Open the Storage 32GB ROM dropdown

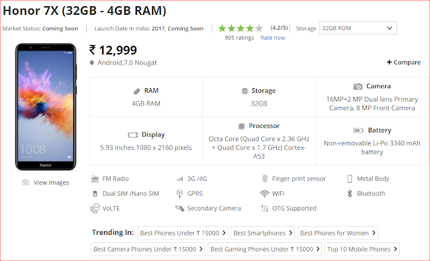358,28
